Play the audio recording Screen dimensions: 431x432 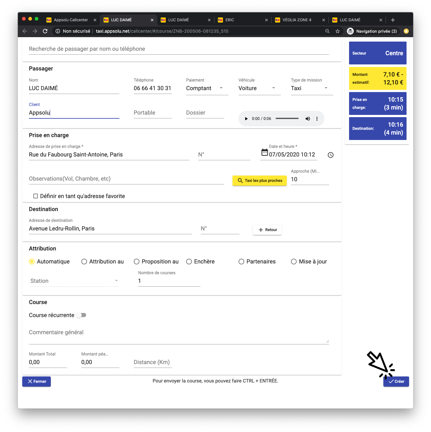tap(246, 119)
